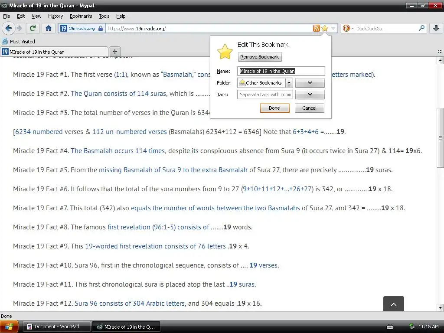444x333 pixels.
Task: Open the File menu
Action: pyautogui.click(x=7, y=16)
